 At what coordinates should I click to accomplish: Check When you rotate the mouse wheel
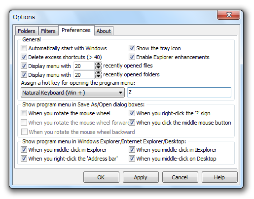(x=24, y=113)
